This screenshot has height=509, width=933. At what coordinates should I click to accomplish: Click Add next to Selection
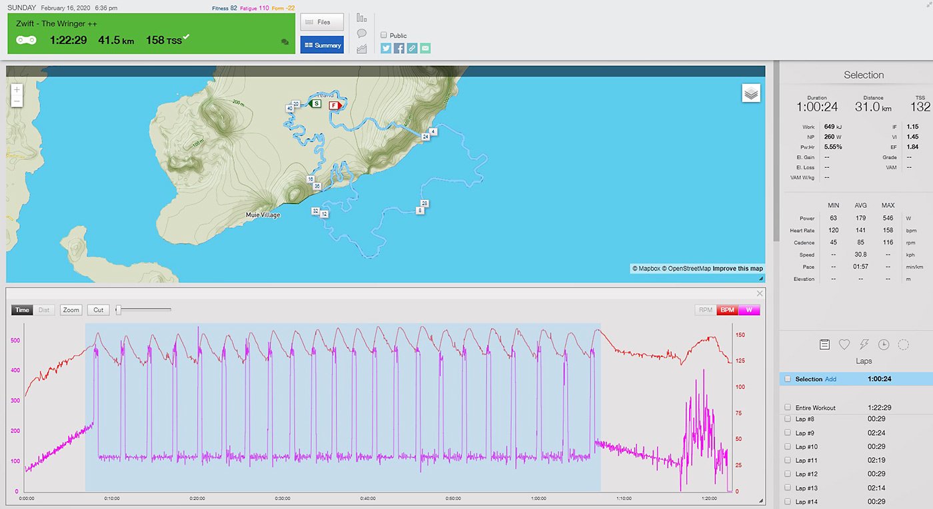point(830,379)
